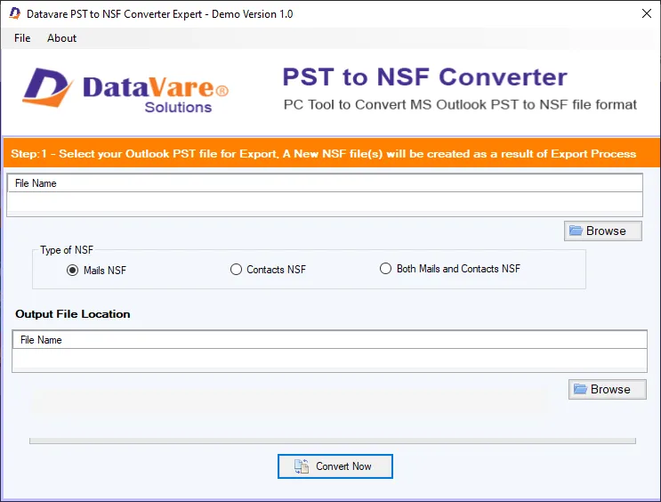Click the conversion progress bar
This screenshot has width=661, height=502.
point(333,441)
